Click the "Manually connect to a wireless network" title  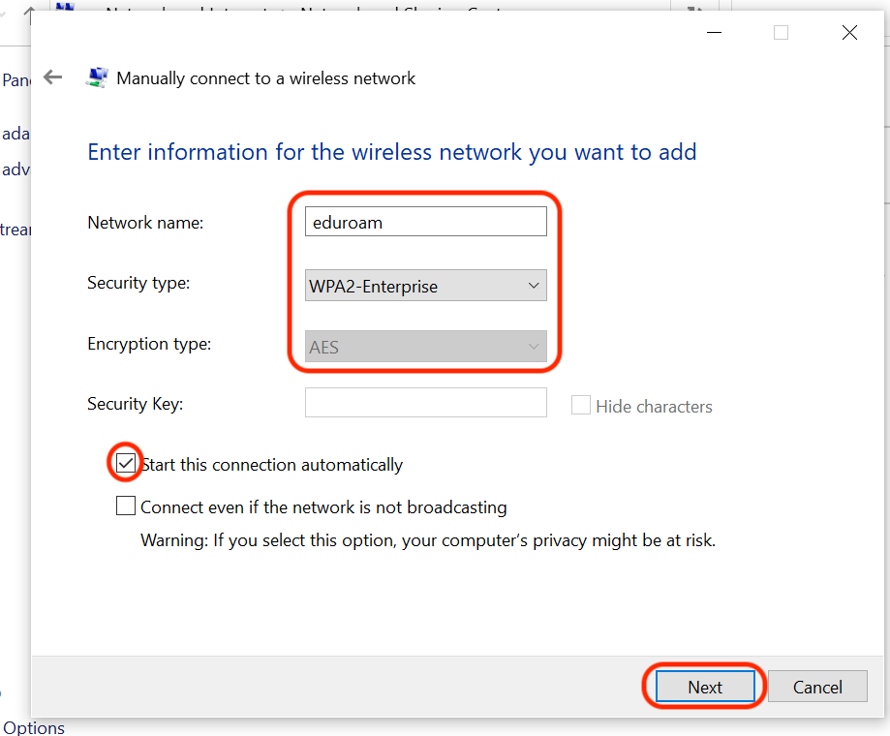[x=266, y=78]
